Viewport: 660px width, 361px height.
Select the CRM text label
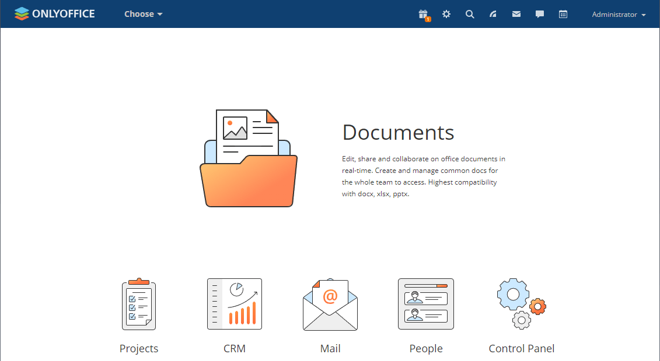coord(235,348)
